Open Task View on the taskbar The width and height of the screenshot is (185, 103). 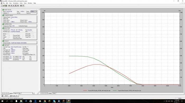[12, 101]
